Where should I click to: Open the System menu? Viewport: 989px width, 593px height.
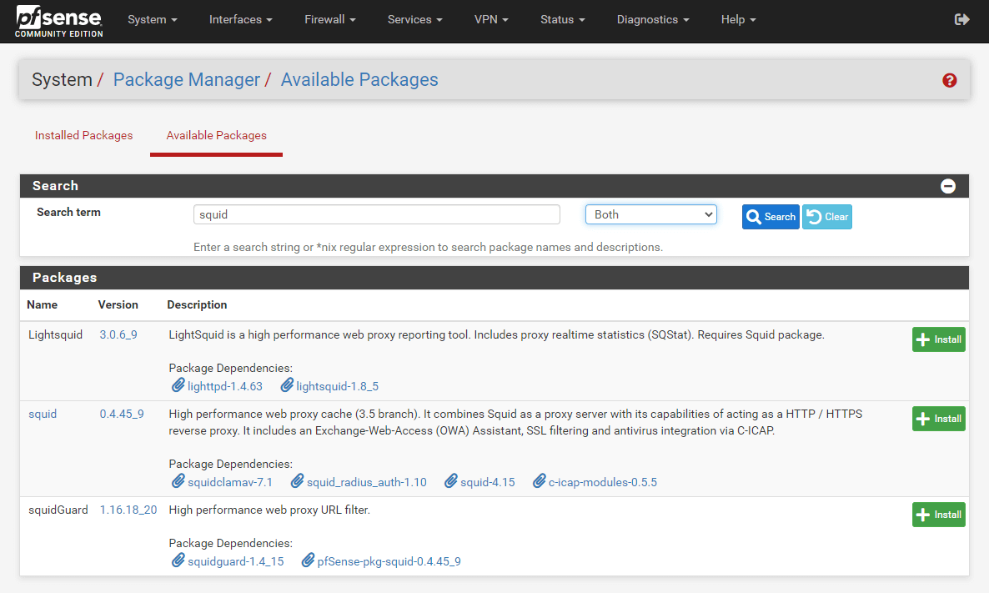tap(153, 19)
